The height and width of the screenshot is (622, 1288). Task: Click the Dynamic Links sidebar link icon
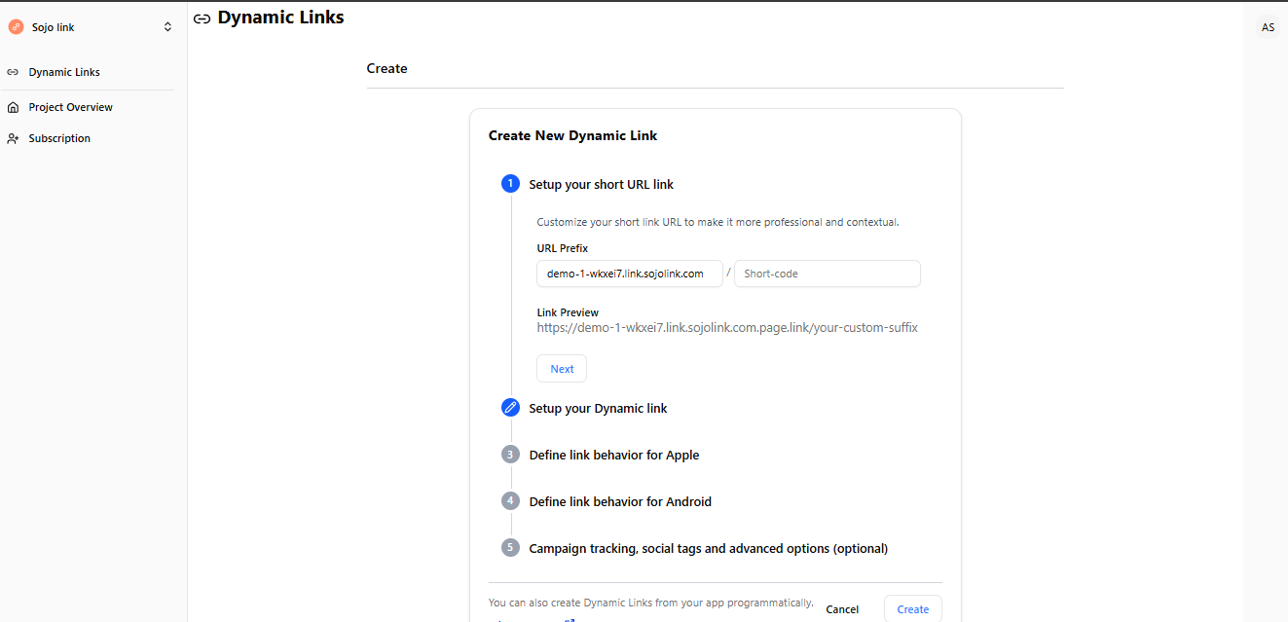point(13,71)
